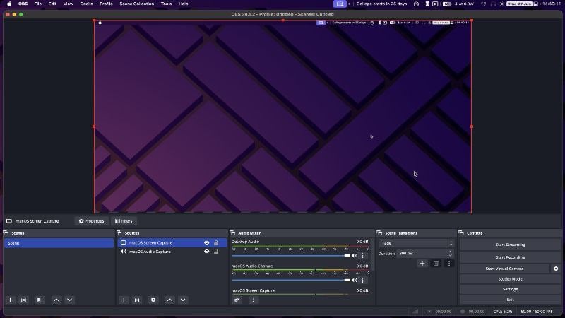Click the network status icon in status bar
565x318 pixels.
tap(415, 311)
